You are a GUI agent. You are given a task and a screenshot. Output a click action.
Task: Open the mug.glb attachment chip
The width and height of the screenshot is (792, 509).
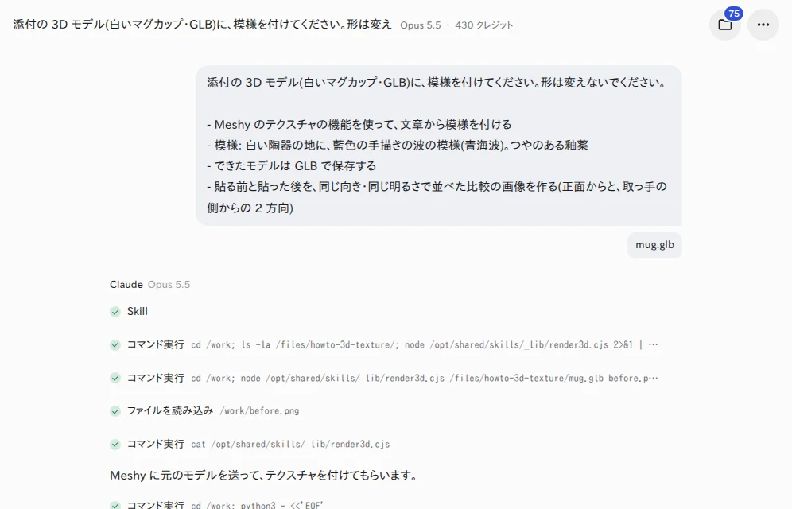point(654,245)
